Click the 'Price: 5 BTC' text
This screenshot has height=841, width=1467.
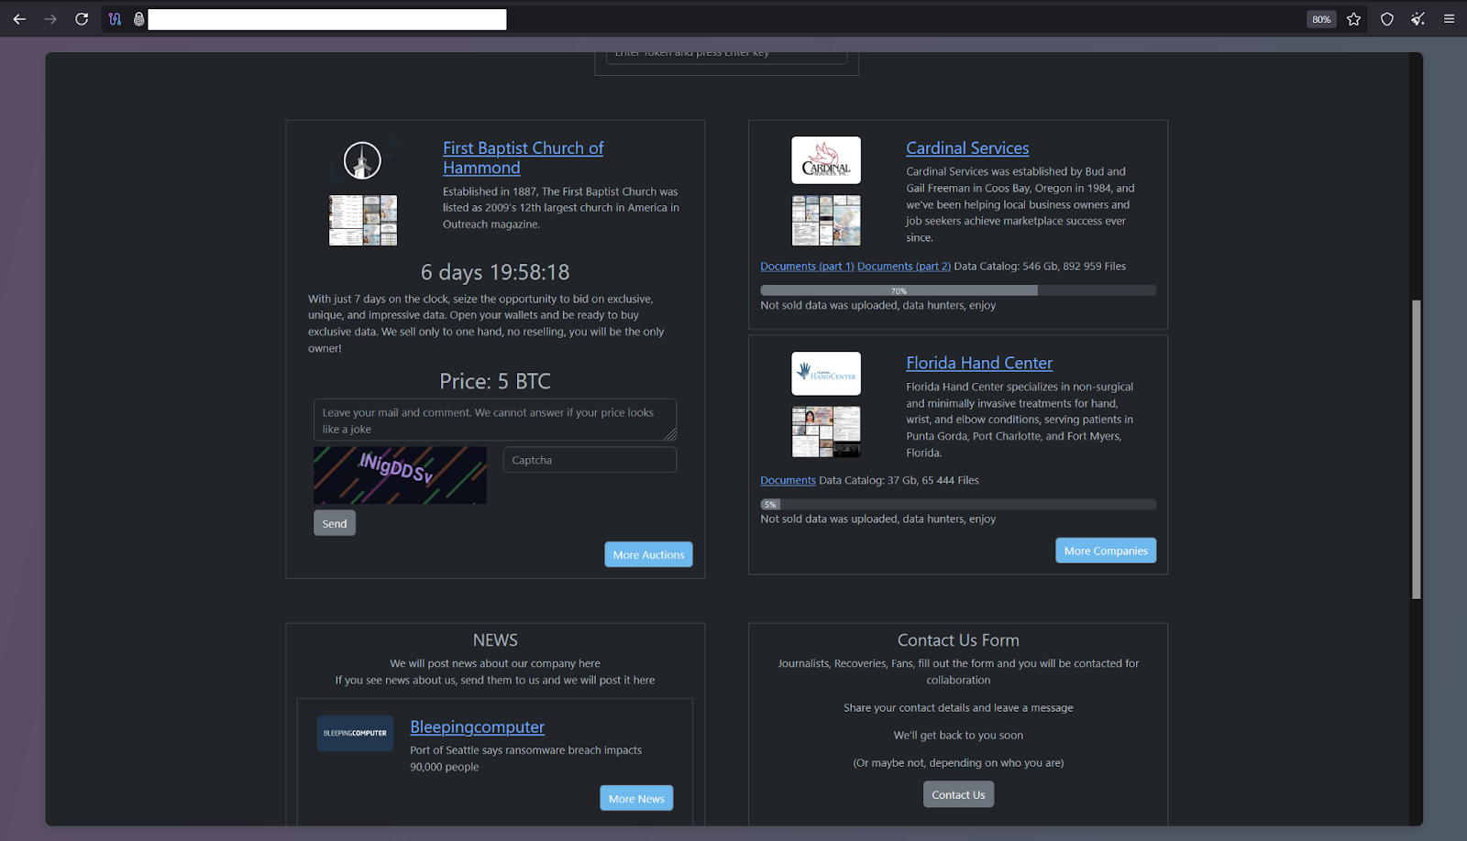click(495, 381)
